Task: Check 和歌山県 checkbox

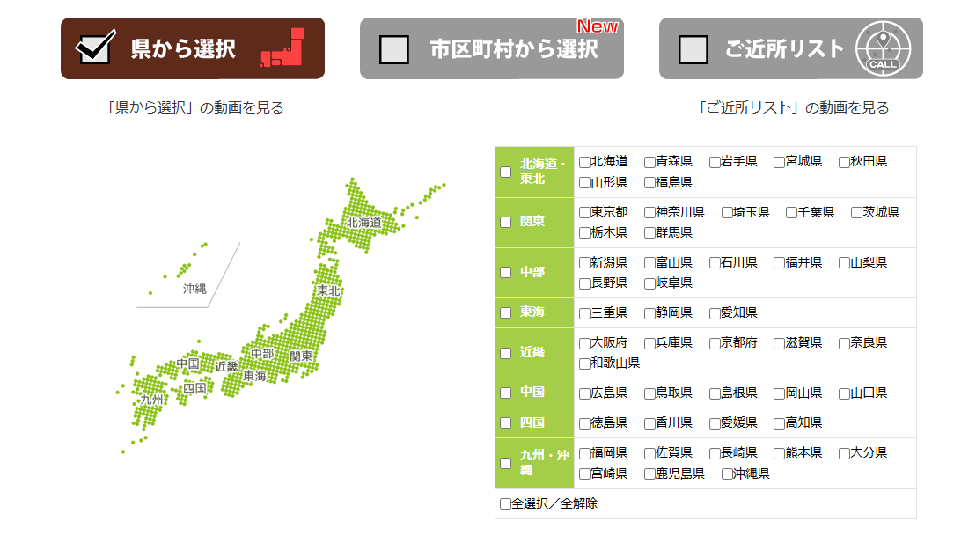Action: pos(584,363)
